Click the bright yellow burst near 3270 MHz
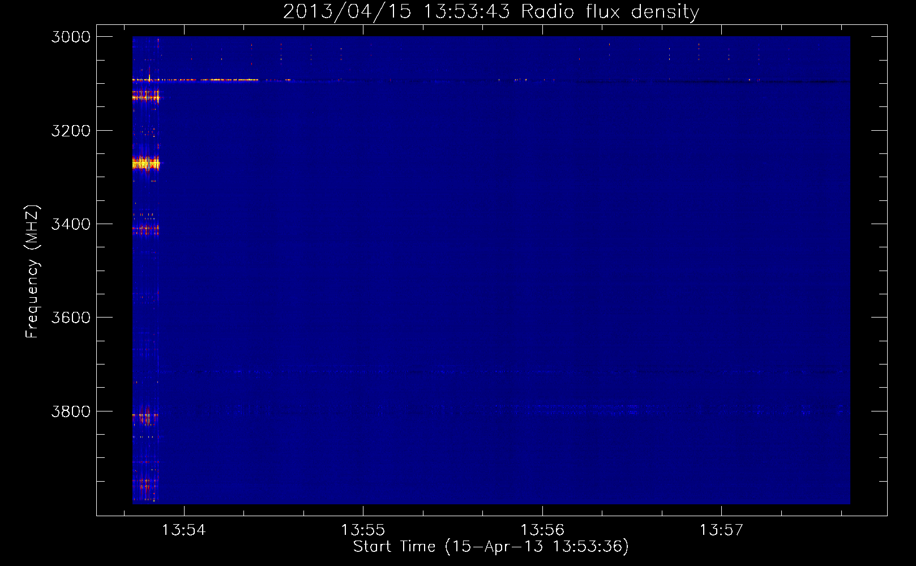Image resolution: width=916 pixels, height=566 pixels. 146,164
